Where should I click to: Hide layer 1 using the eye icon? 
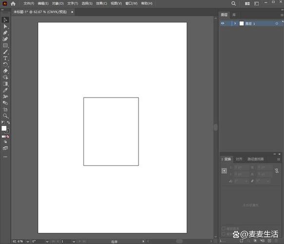click(223, 23)
